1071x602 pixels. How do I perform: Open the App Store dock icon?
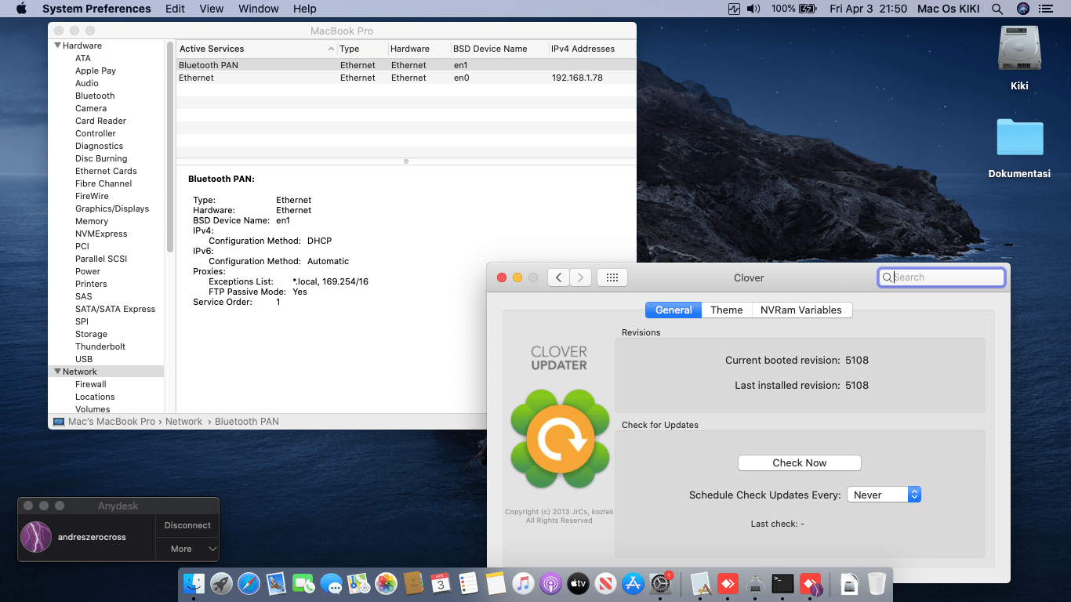(x=632, y=583)
